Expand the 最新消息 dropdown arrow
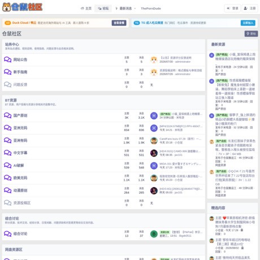This screenshot has width=260, height=260. pyautogui.click(x=135, y=8)
